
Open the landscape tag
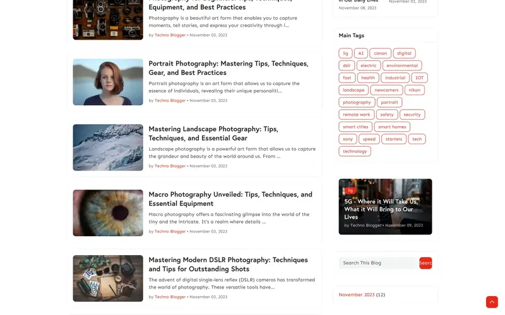[x=353, y=90]
